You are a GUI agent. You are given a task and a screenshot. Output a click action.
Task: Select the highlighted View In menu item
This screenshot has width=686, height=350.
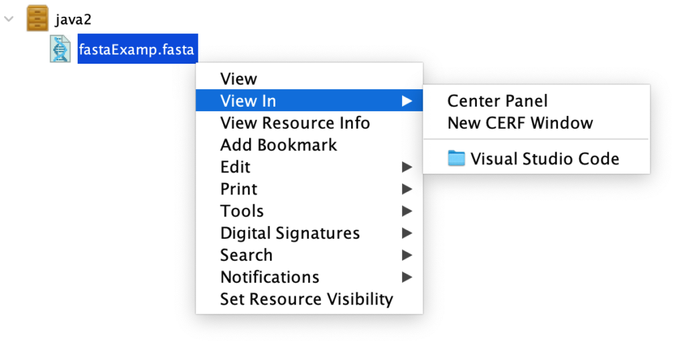point(248,101)
